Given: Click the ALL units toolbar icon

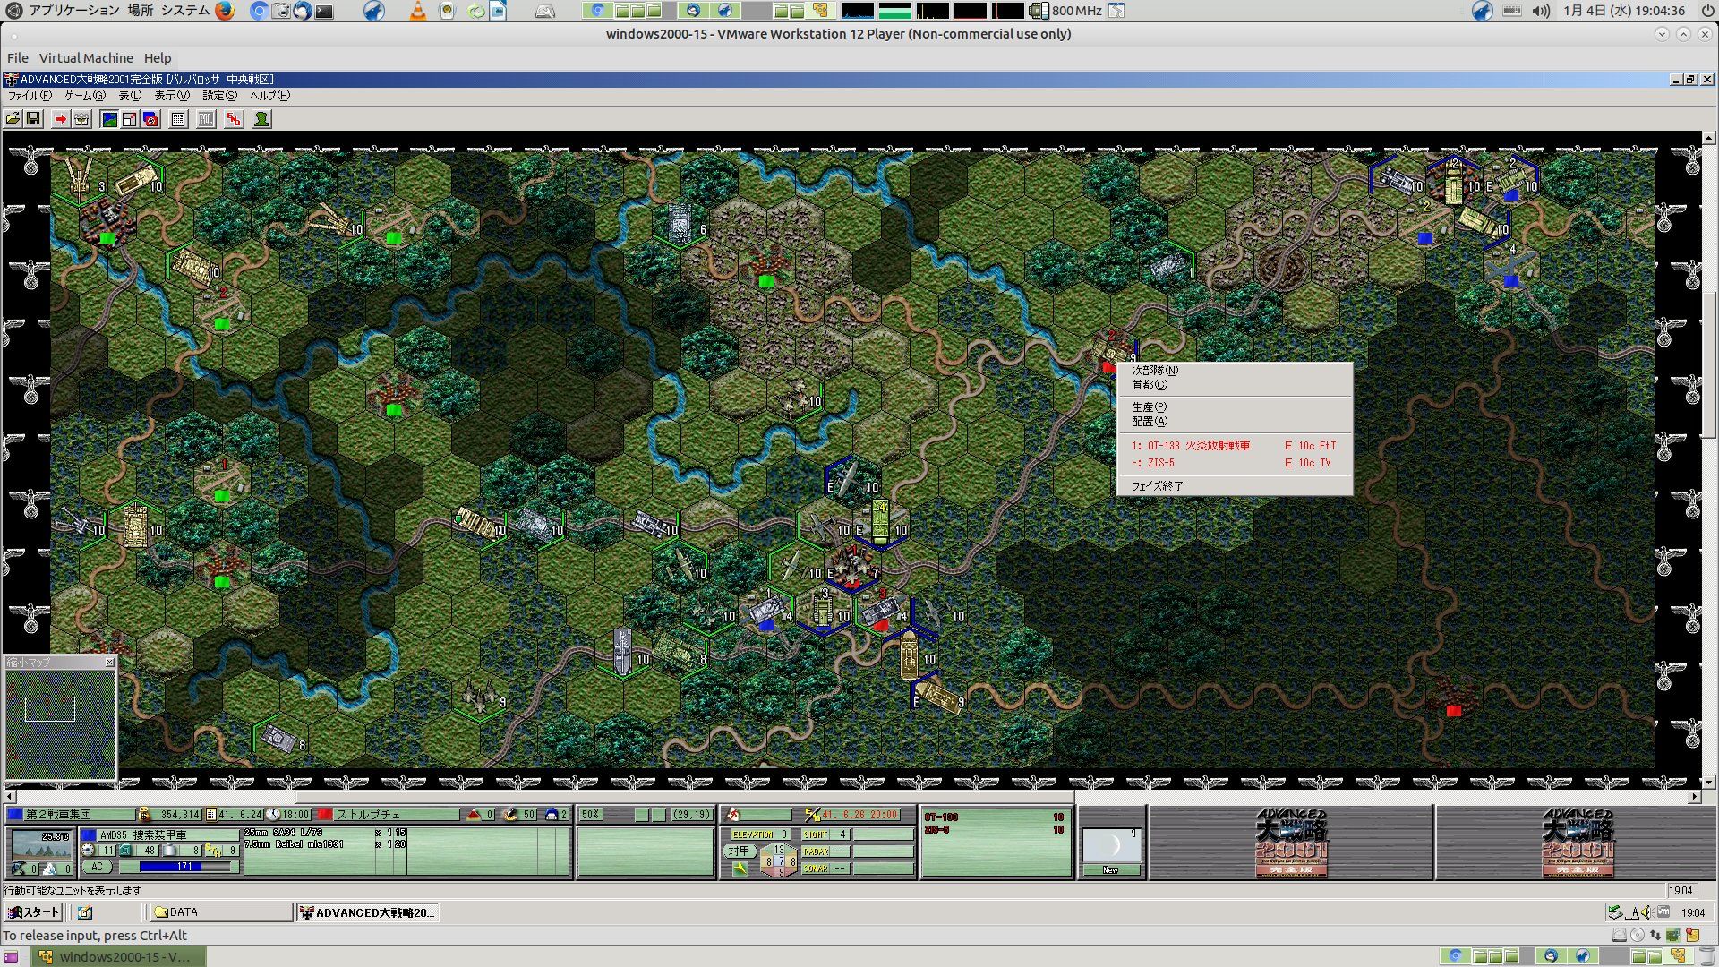Looking at the screenshot, I should pos(206,119).
